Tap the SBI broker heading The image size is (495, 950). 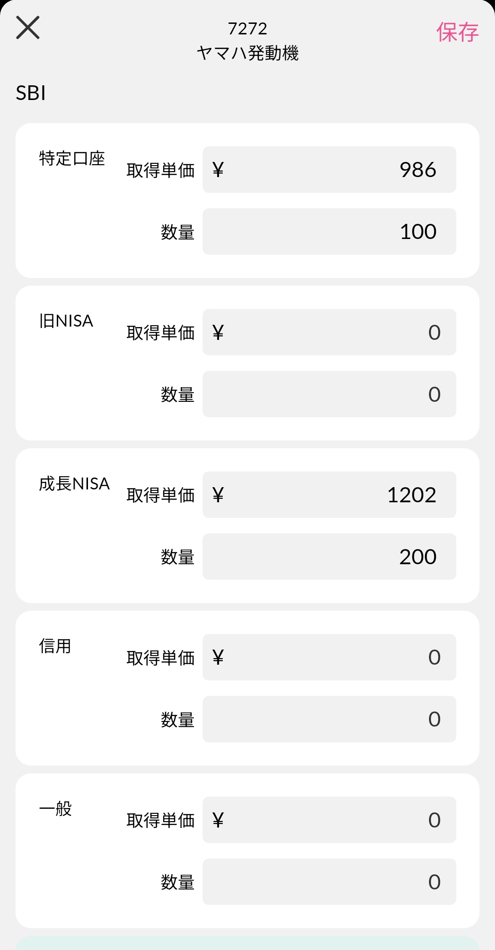[x=31, y=93]
